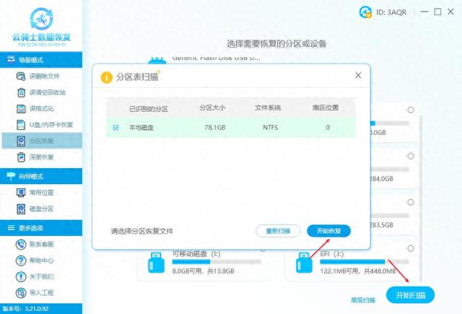
Task: Click the 更多选项 hamburger icon
Action: (x=11, y=227)
